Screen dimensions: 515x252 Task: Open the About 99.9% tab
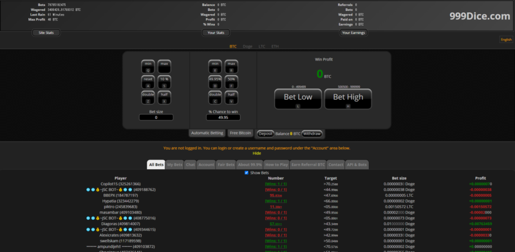(250, 165)
